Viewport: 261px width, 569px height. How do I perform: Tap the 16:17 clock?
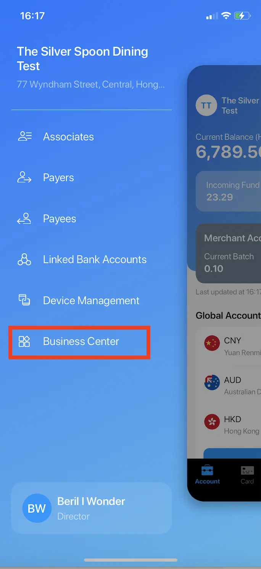click(32, 16)
